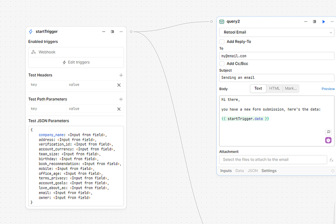The width and height of the screenshot is (336, 224).
Task: Collapse the startTrigger block with minimize icon
Action: [x=104, y=32]
